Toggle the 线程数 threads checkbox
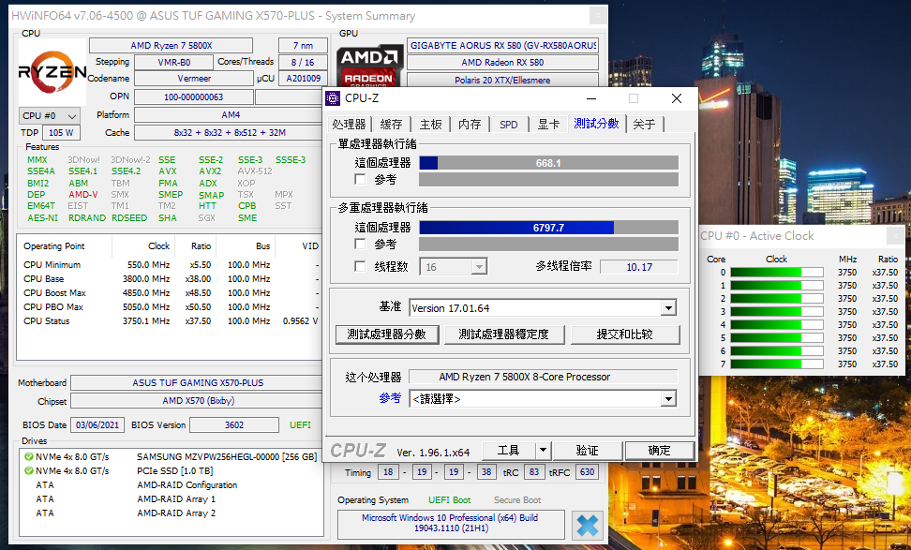 coord(360,267)
